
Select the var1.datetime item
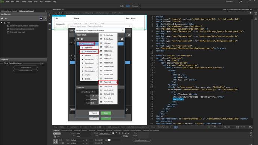87,44
